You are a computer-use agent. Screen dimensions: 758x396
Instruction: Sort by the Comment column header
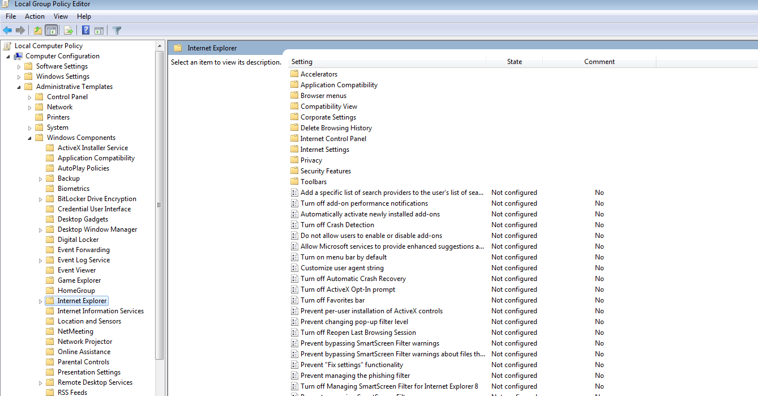pyautogui.click(x=599, y=62)
